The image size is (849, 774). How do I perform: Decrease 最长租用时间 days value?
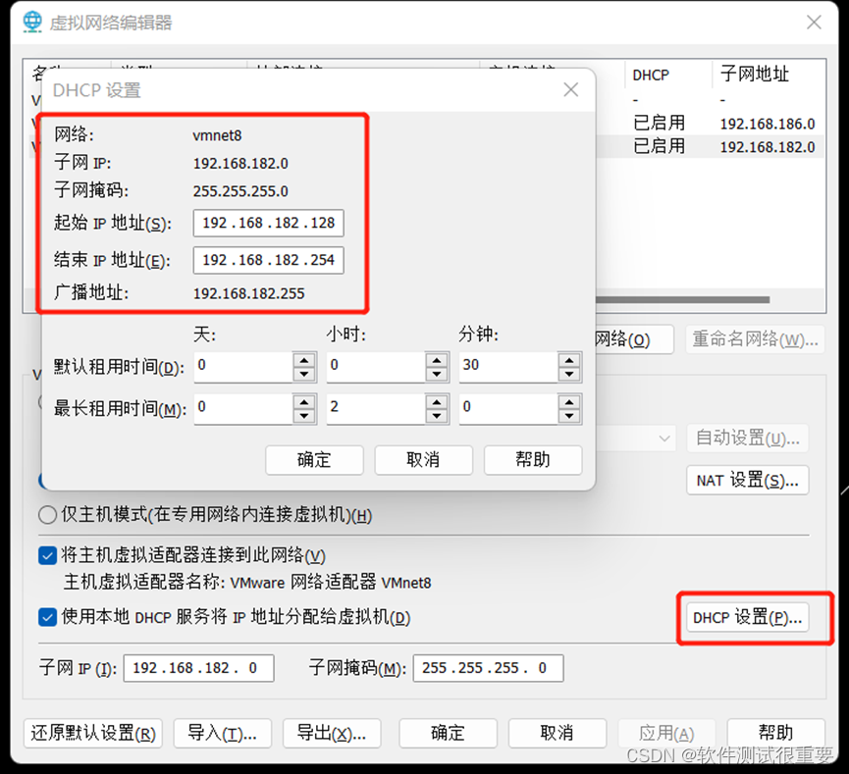pyautogui.click(x=304, y=416)
